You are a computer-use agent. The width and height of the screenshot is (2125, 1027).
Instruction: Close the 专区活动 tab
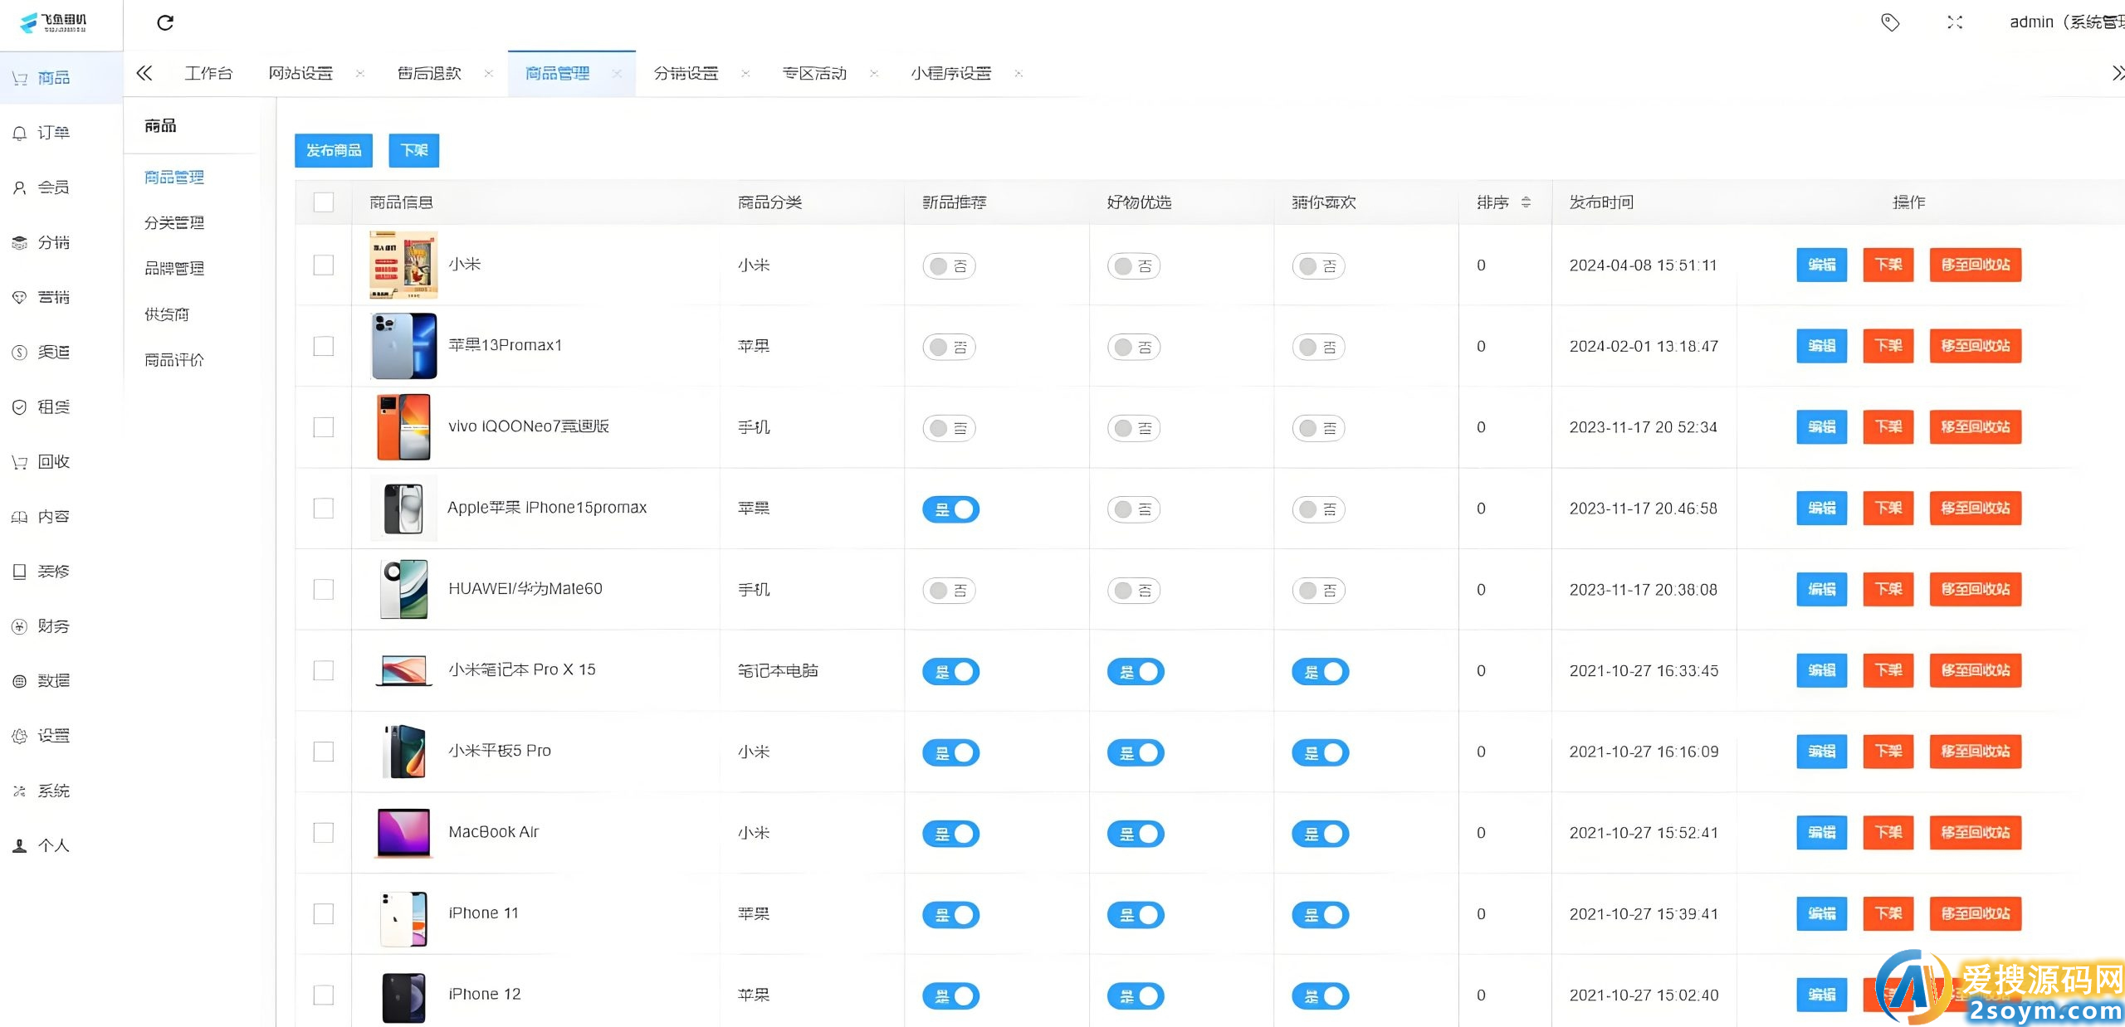coord(874,73)
